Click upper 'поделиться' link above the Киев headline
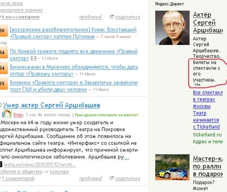Screen dimensions: 227x192 128,17
